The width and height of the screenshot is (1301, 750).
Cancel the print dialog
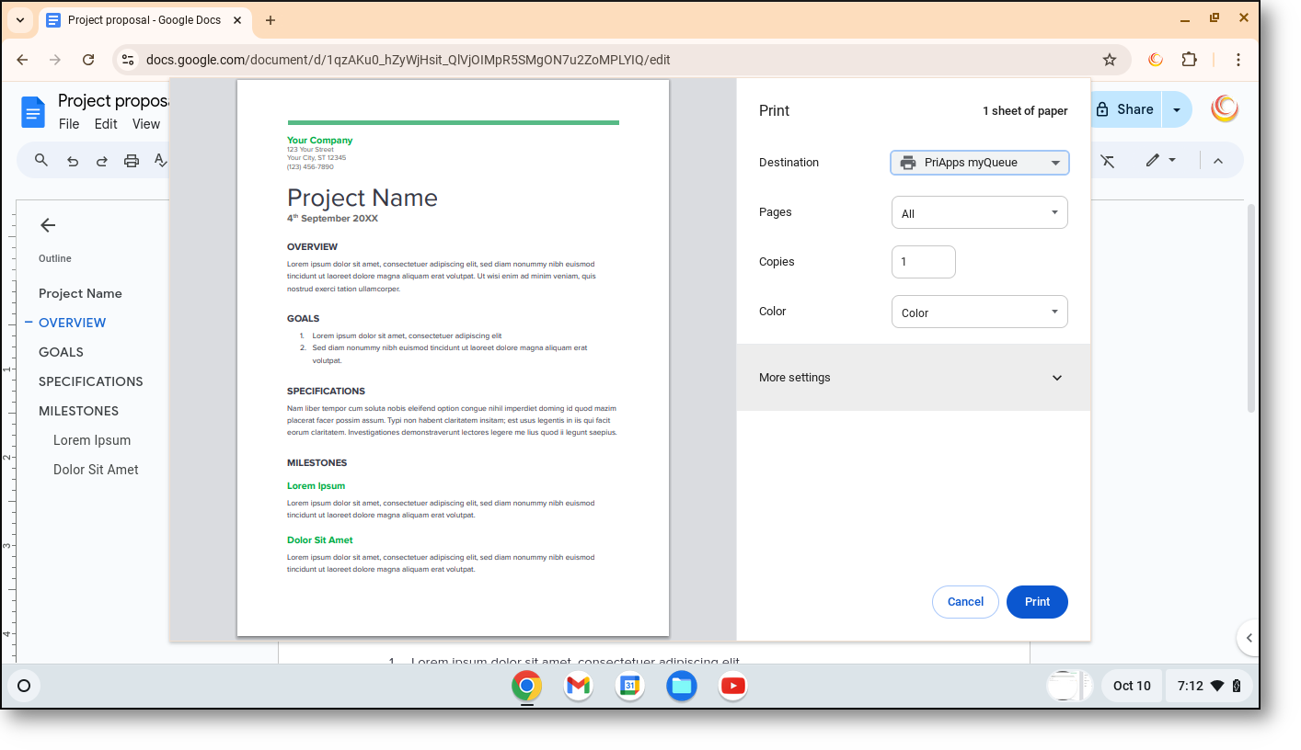click(965, 602)
